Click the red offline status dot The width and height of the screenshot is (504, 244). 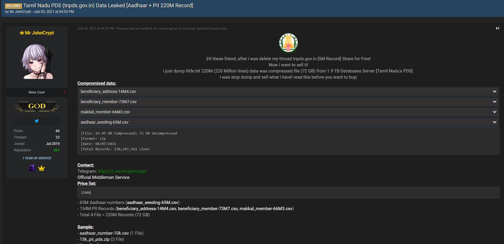pos(64,92)
